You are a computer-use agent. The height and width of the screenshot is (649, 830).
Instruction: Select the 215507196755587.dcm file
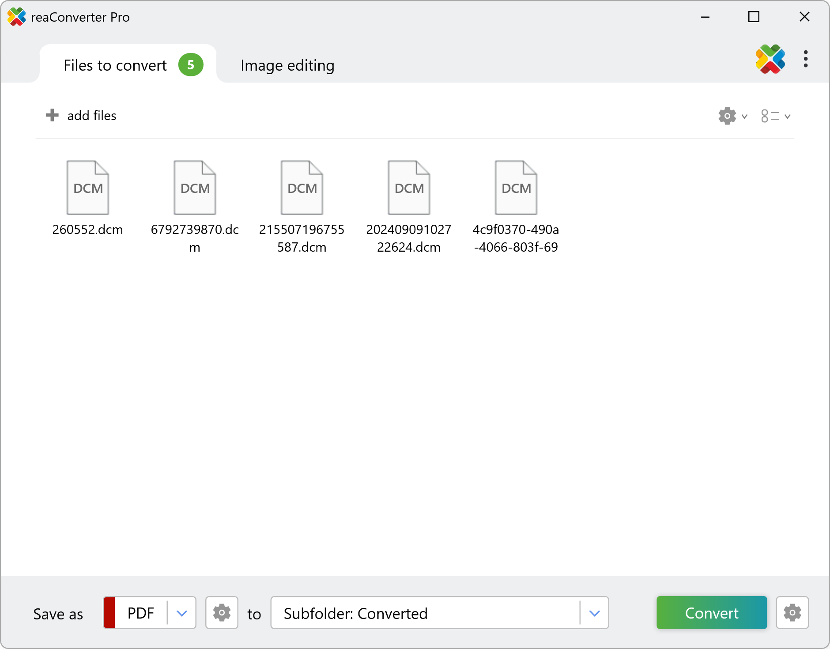[302, 187]
